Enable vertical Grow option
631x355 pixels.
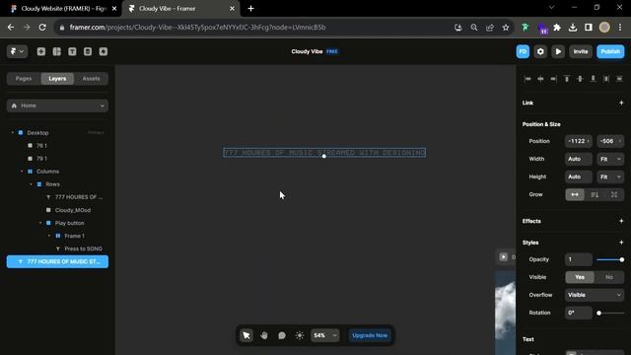595,194
